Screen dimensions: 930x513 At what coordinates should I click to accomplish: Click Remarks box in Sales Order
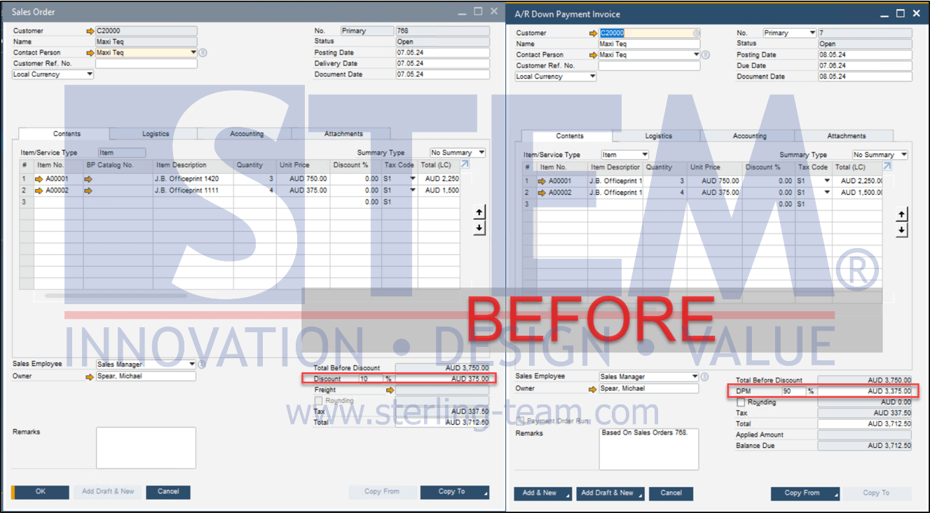point(146,448)
